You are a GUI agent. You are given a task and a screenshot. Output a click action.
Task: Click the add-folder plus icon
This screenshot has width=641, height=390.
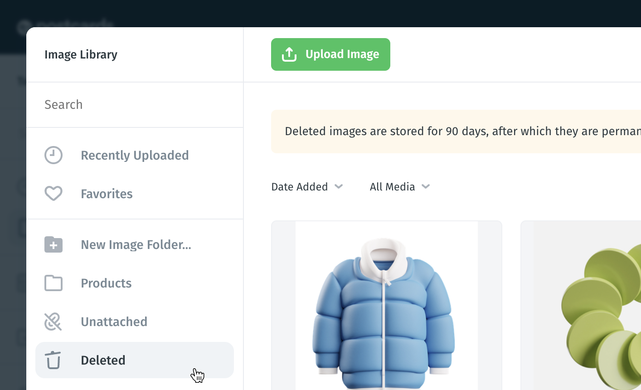53,244
